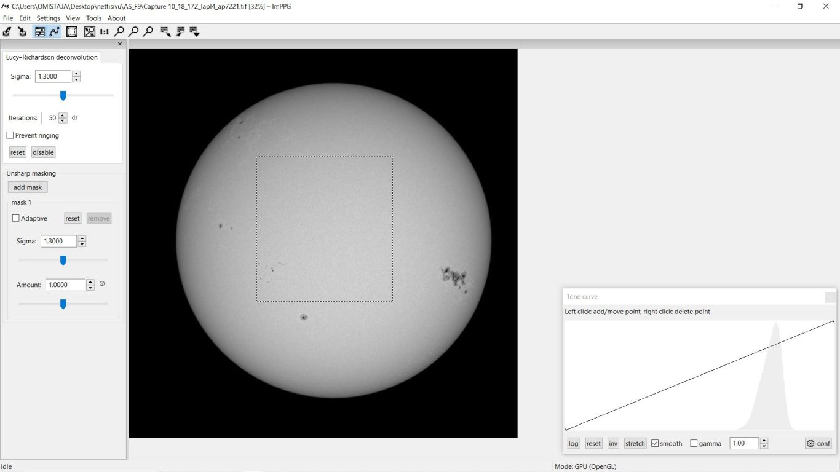This screenshot has height=472, width=840.
Task: Click the disable deconvolution button
Action: click(43, 152)
